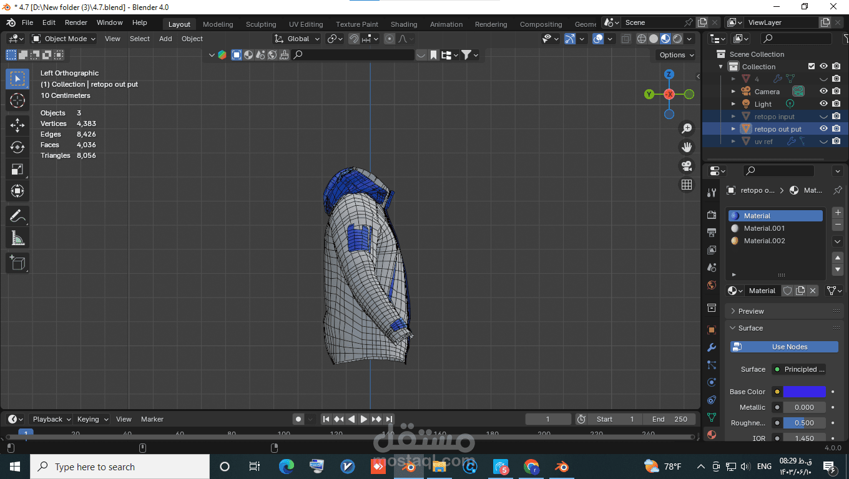Toggle camera view icon in viewport
This screenshot has width=849, height=479.
coord(687,166)
